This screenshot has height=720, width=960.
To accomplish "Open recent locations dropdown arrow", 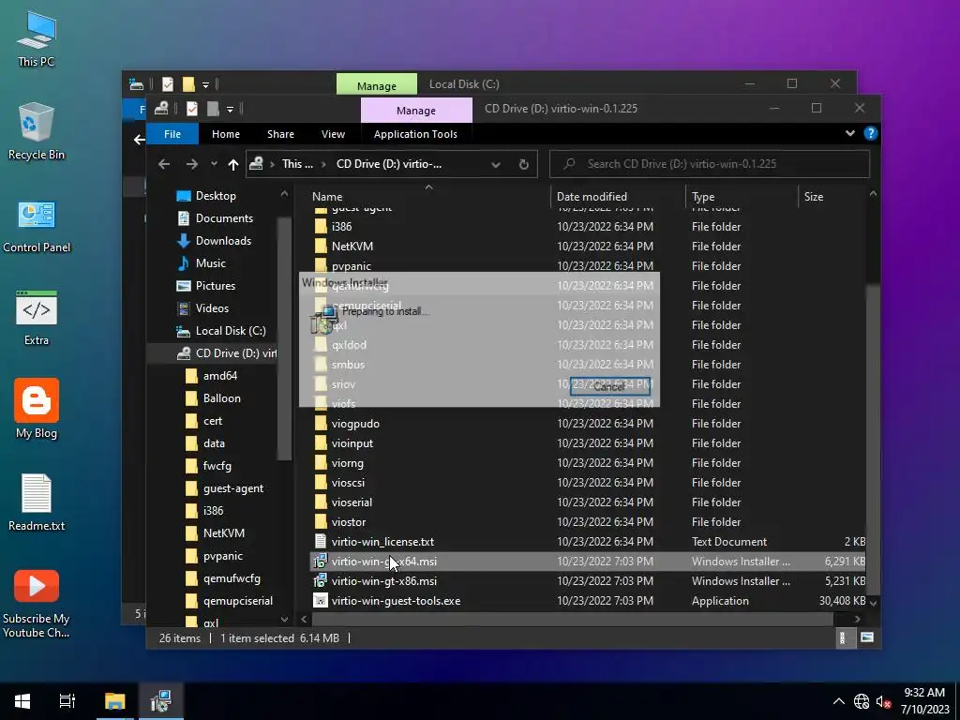I will click(214, 164).
